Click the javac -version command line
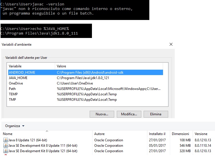Image resolution: width=215 pixels, height=165 pixels. 32,4
